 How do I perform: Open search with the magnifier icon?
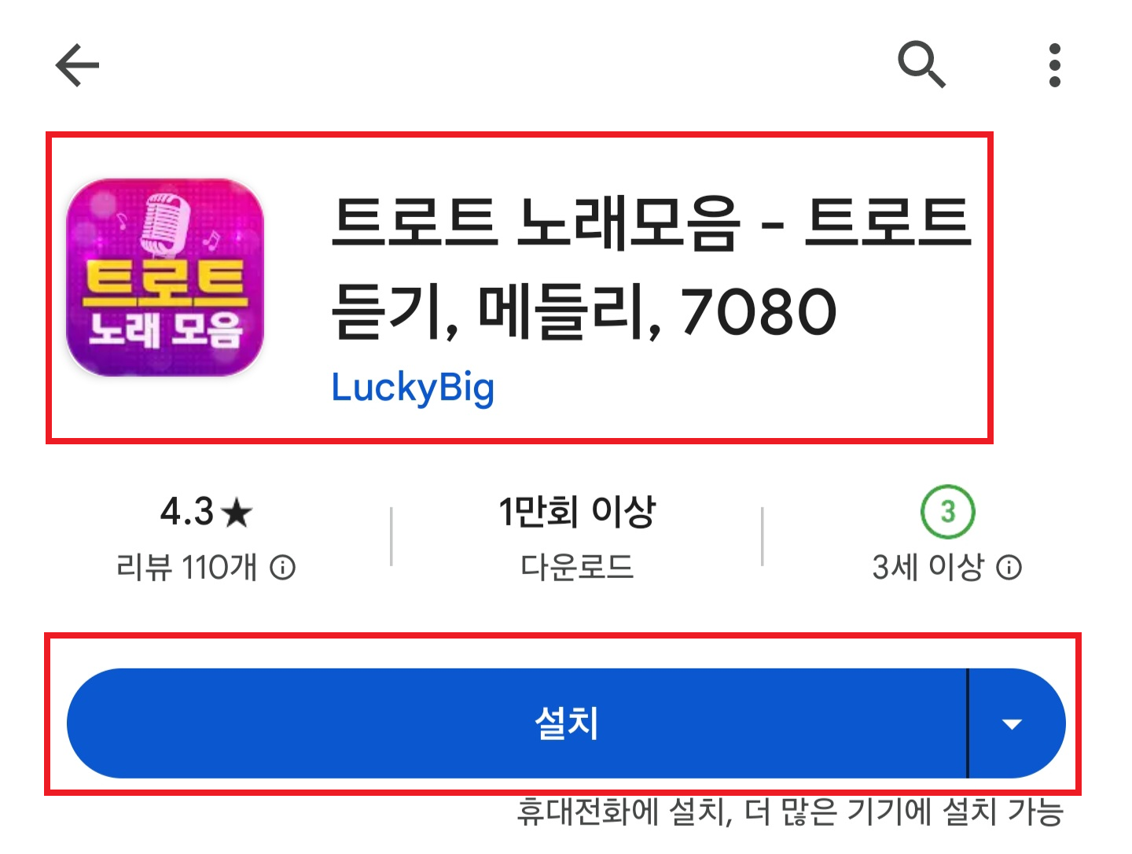921,64
